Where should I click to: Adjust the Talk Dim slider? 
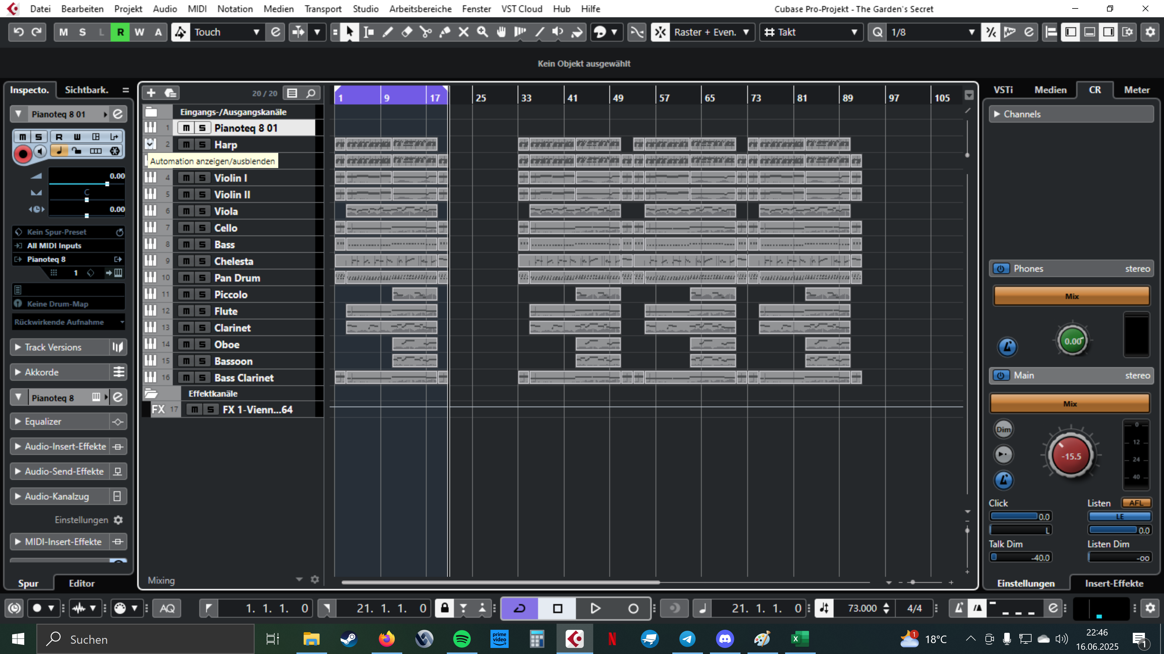(1020, 557)
